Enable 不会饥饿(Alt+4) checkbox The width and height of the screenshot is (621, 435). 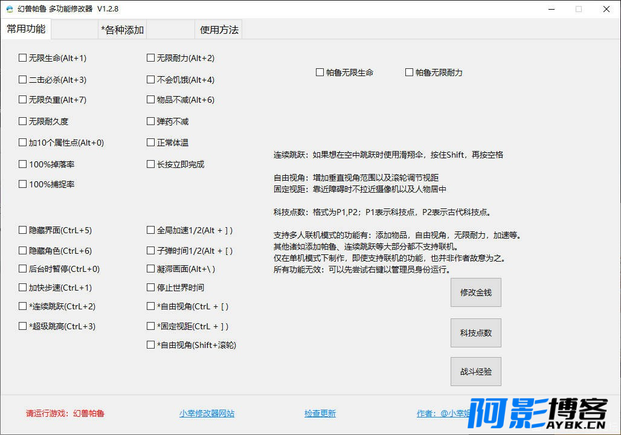pos(151,80)
